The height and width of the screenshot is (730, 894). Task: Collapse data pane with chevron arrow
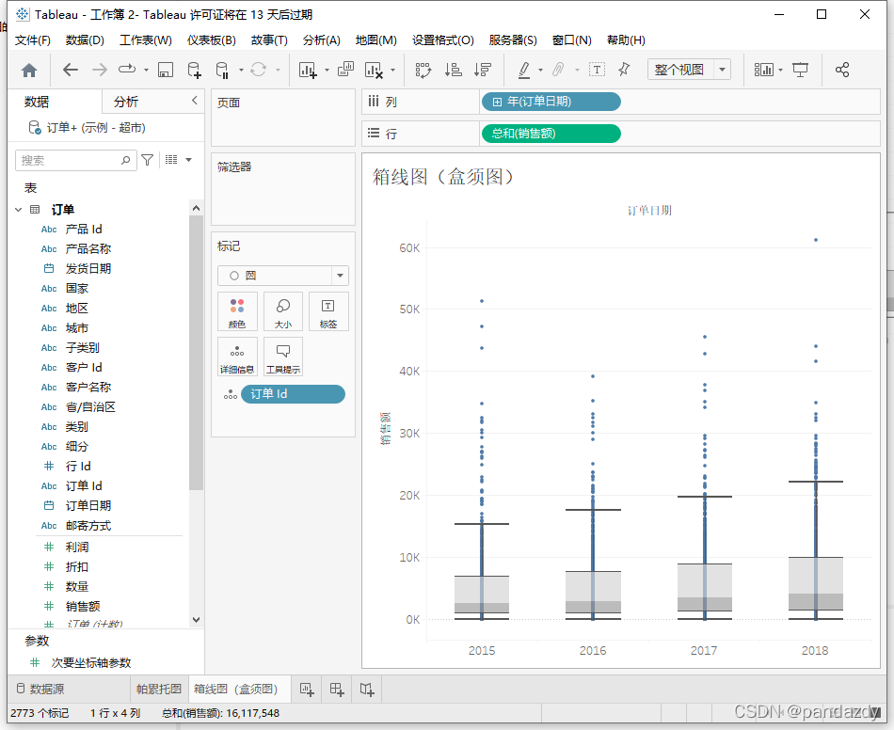coord(195,101)
